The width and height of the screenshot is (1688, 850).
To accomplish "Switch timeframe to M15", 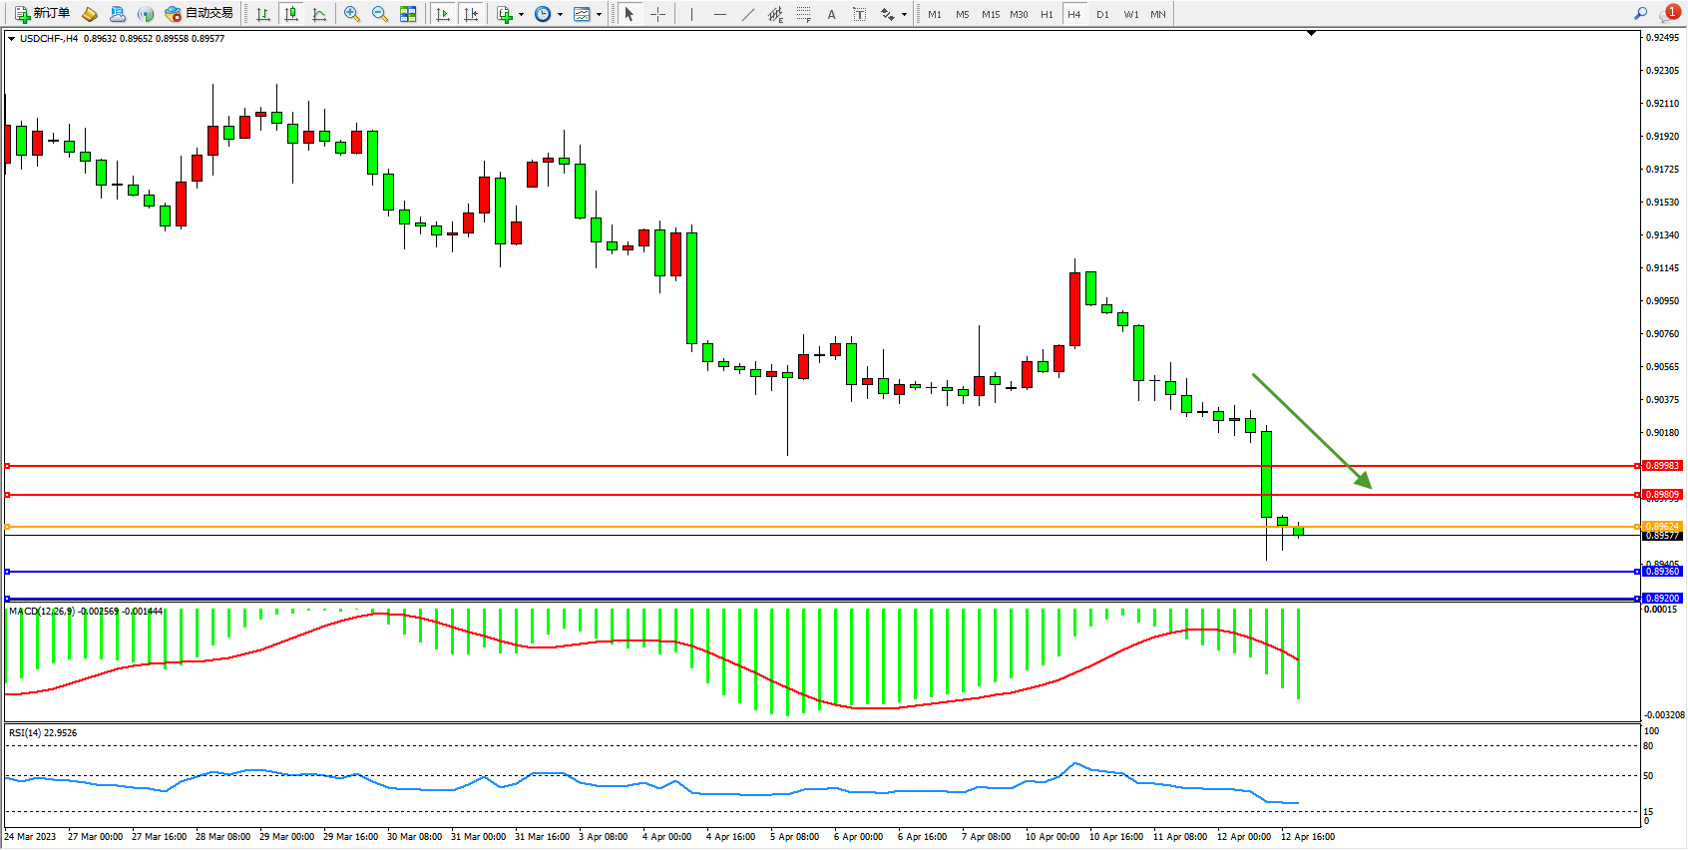I will pos(990,14).
